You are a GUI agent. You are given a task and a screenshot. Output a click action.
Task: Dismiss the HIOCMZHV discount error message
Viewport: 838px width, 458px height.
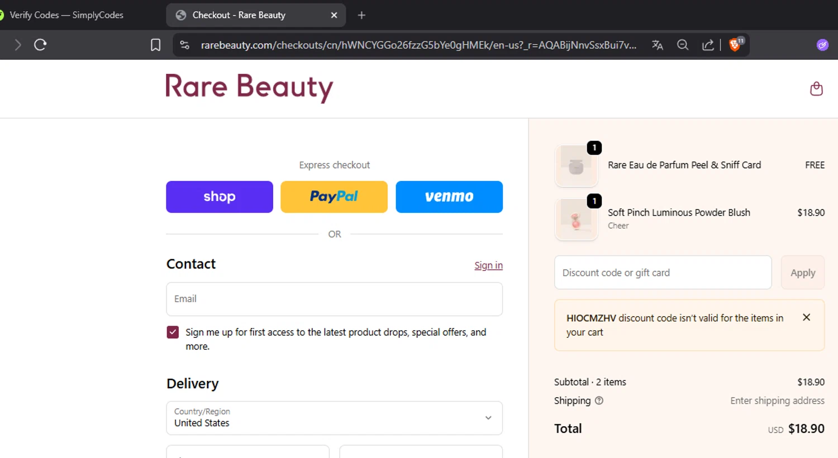806,317
